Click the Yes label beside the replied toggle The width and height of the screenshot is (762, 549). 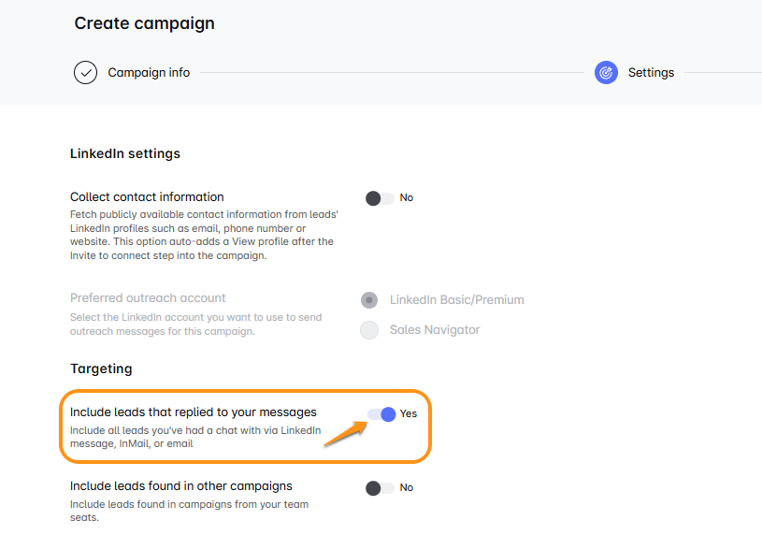pyautogui.click(x=409, y=413)
